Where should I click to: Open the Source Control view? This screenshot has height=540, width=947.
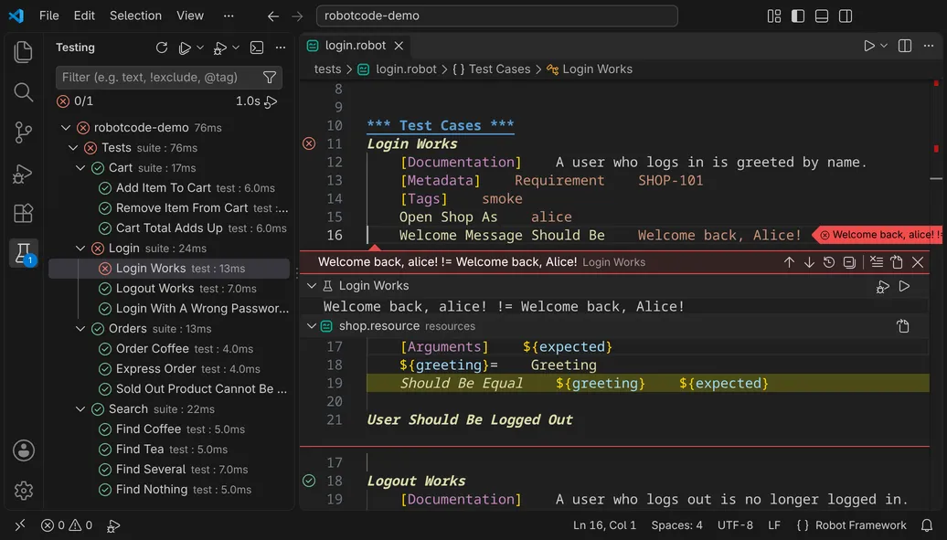23,132
